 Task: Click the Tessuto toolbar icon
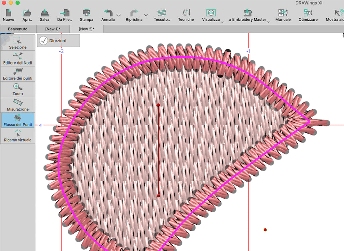tap(162, 14)
